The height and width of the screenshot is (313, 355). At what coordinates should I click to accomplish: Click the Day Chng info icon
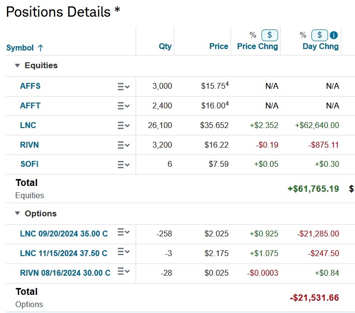pyautogui.click(x=334, y=35)
